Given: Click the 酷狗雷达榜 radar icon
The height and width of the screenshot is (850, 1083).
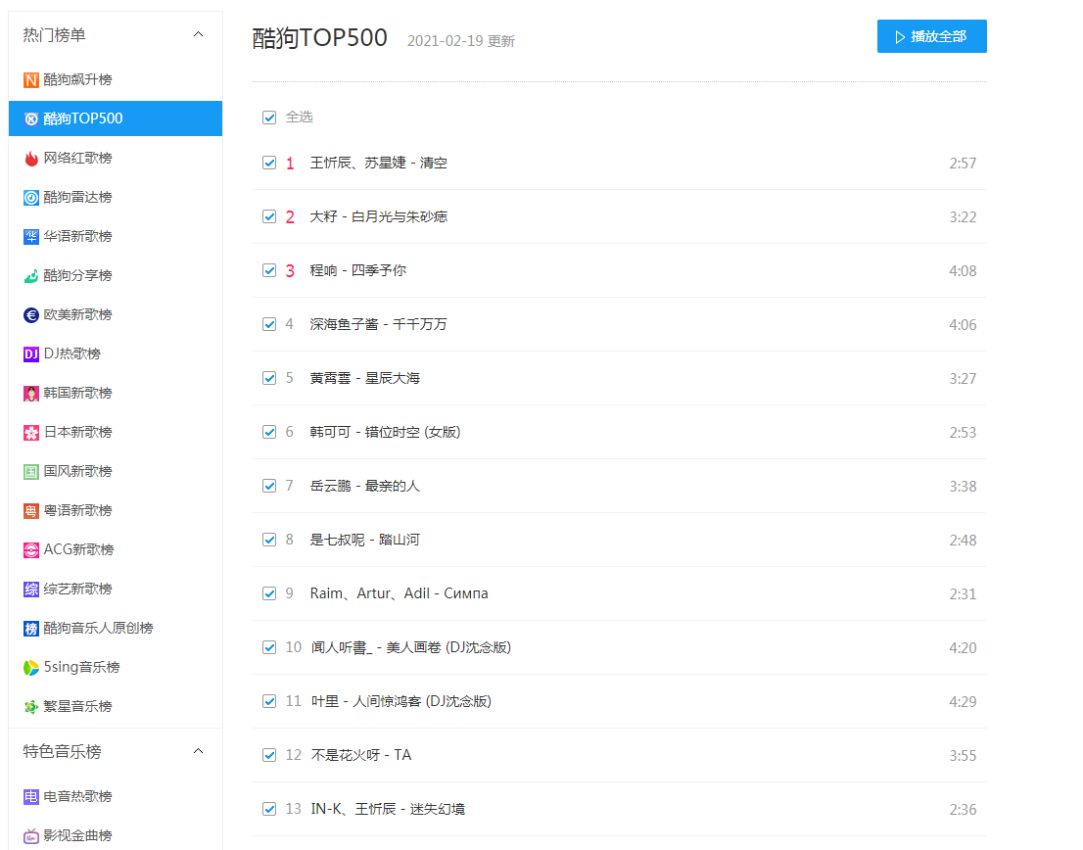Looking at the screenshot, I should pos(31,198).
